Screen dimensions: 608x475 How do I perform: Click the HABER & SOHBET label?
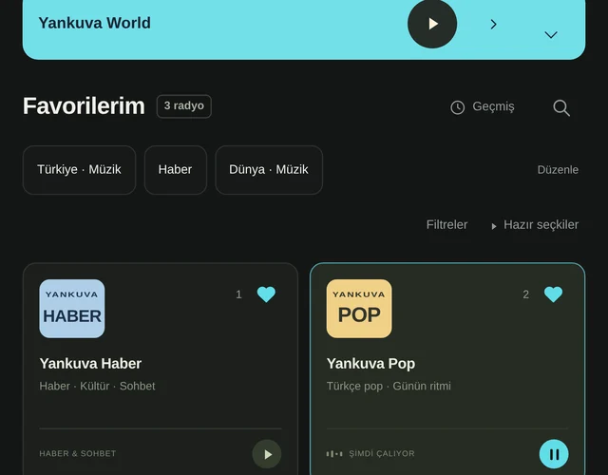click(78, 454)
